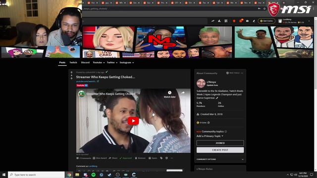Viewport: 317px width, 178px height.
Task: Open the Twitch menu link
Action: click(x=73, y=63)
